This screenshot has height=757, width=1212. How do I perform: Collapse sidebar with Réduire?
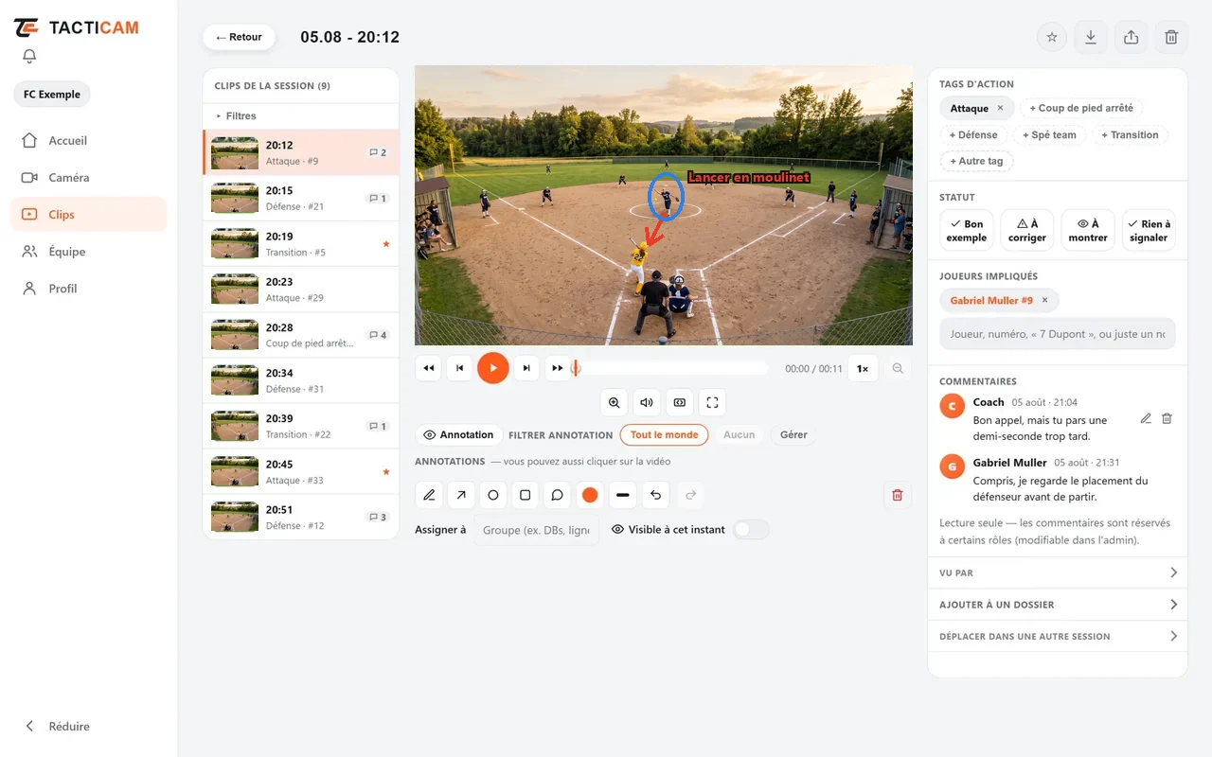click(58, 726)
